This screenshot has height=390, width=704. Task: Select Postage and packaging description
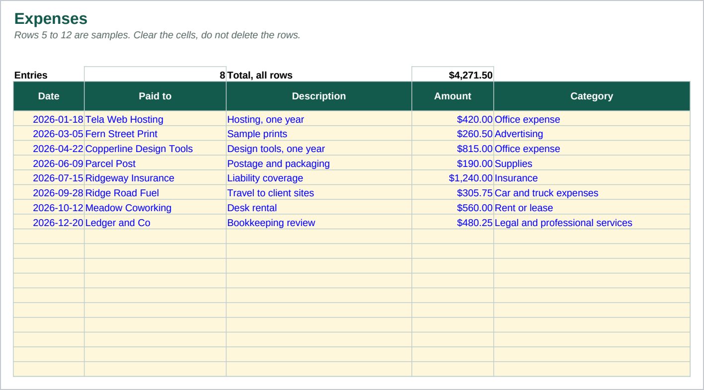tap(319, 163)
